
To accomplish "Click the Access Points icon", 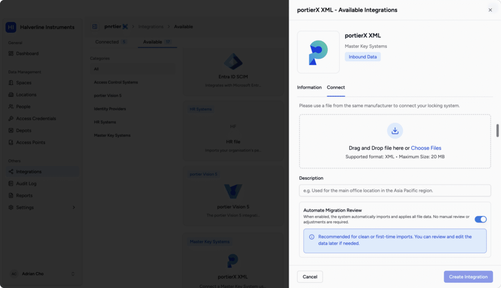I will click(x=11, y=143).
